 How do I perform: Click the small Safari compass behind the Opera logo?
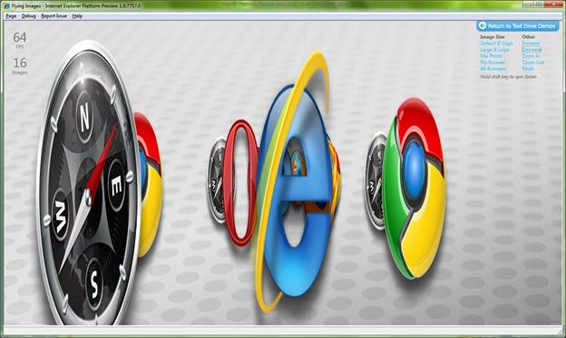tap(216, 180)
